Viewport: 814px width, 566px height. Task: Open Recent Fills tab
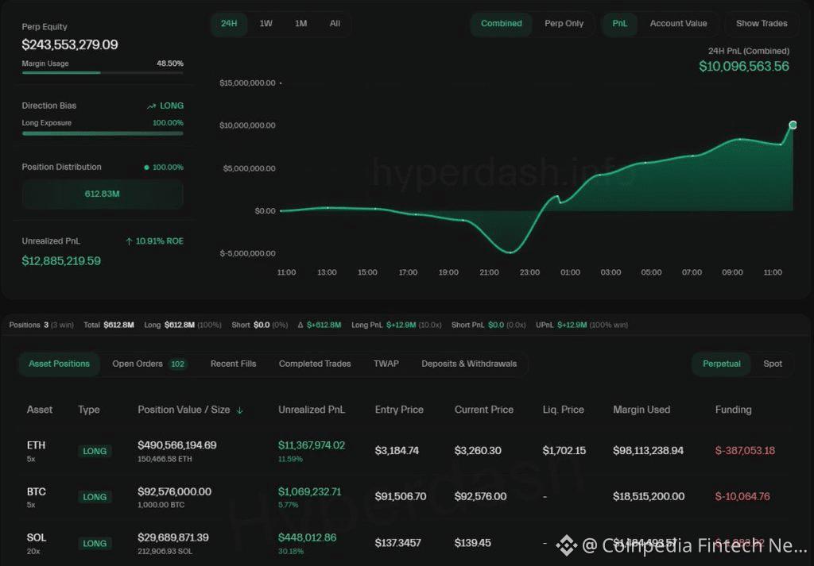click(x=233, y=364)
